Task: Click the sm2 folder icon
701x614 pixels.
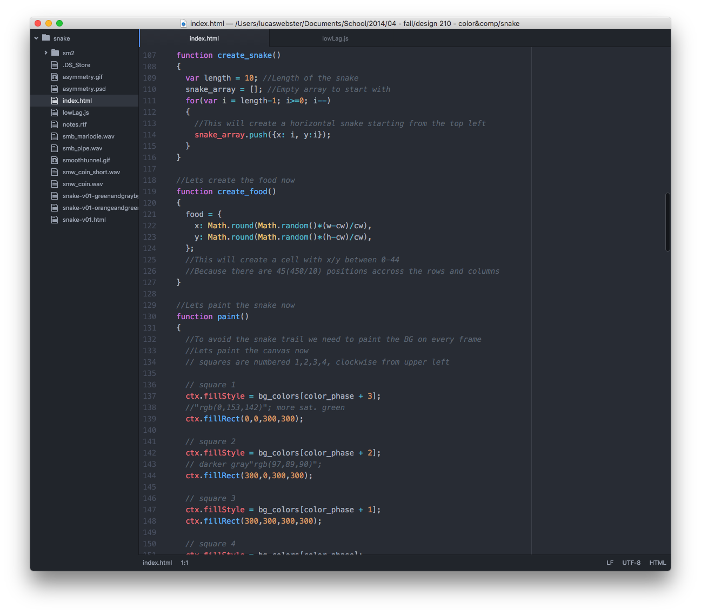Action: coord(55,52)
